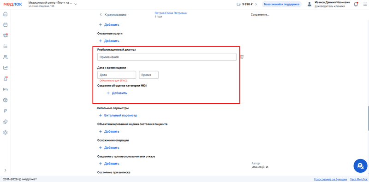Image resolution: width=369 pixels, height=182 pixels.
Task: Open the support chat bubble button
Action: point(360,166)
